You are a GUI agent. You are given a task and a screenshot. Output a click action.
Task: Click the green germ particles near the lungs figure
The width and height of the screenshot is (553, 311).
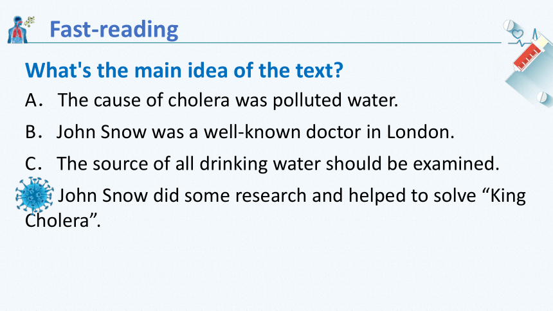30,21
